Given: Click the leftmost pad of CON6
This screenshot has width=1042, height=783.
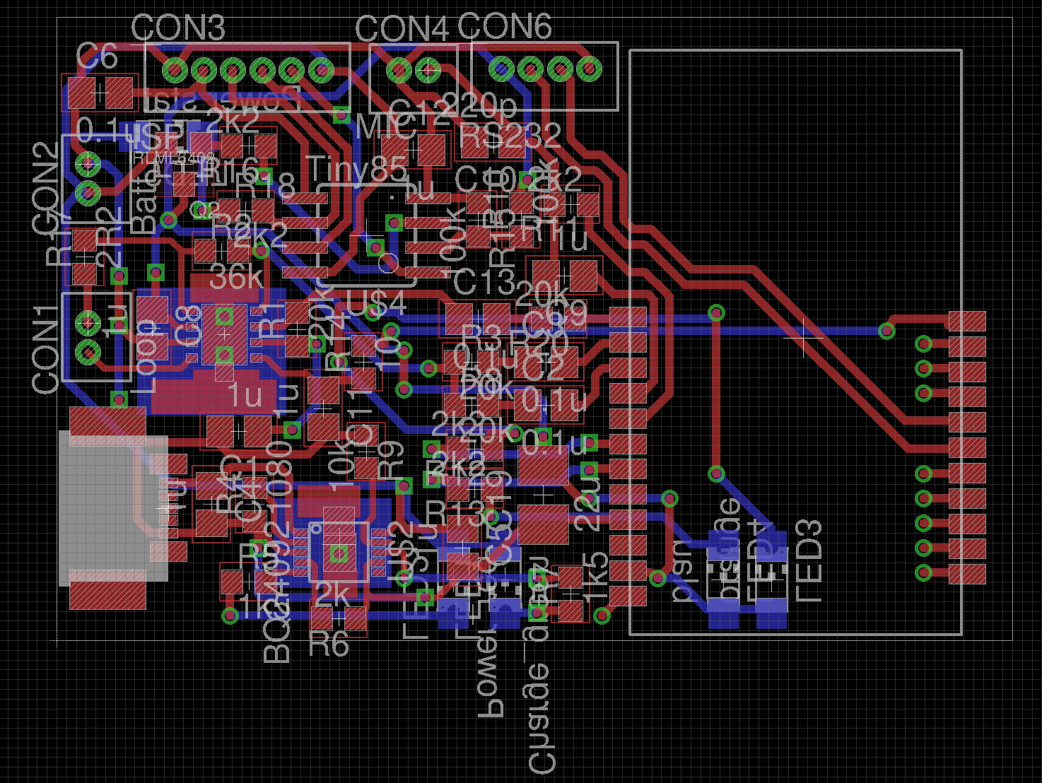Looking at the screenshot, I should coord(501,69).
